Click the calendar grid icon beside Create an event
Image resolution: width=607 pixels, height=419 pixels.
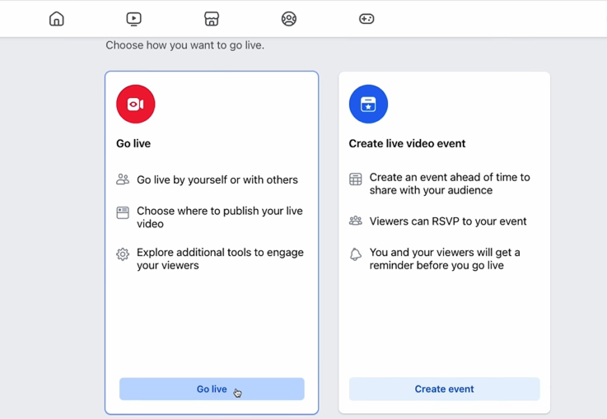pyautogui.click(x=356, y=179)
